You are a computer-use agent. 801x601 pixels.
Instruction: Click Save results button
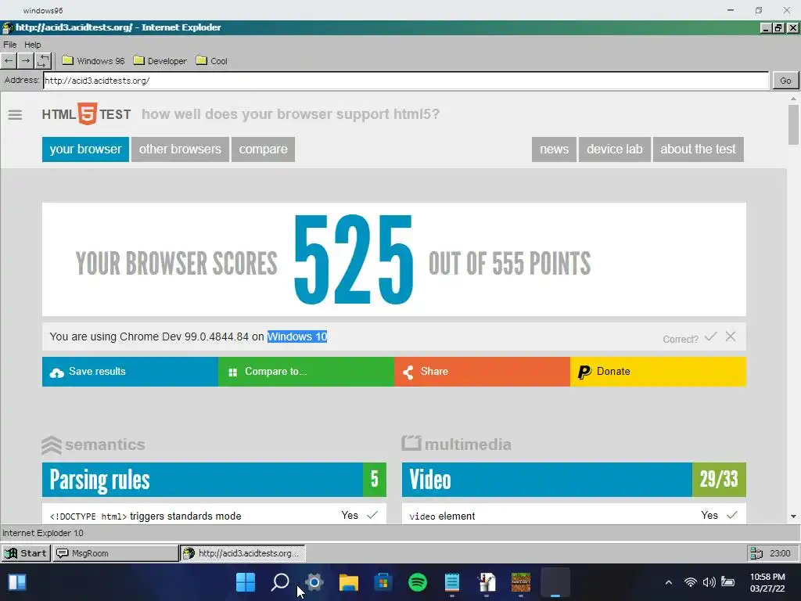(x=130, y=372)
